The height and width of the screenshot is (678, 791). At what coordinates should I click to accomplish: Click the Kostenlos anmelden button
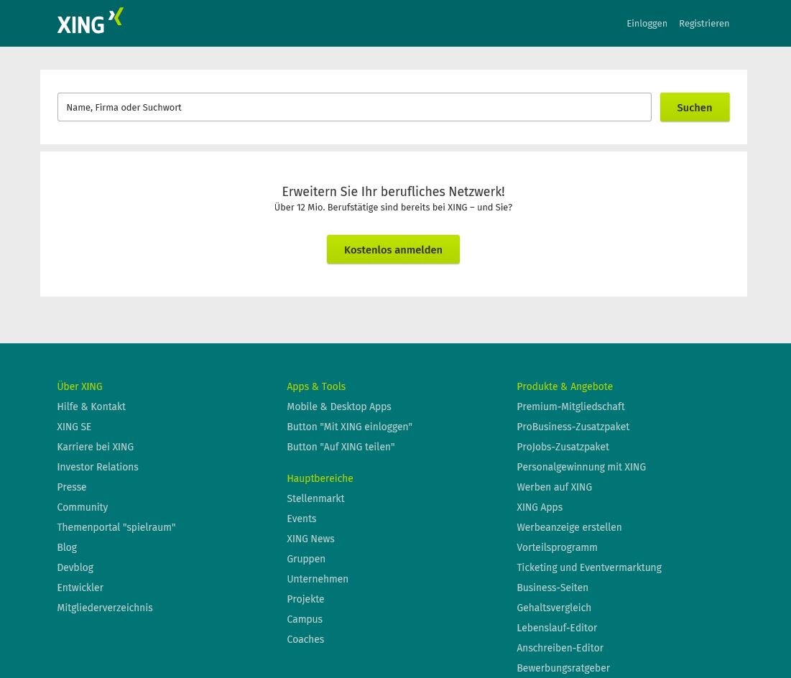393,250
